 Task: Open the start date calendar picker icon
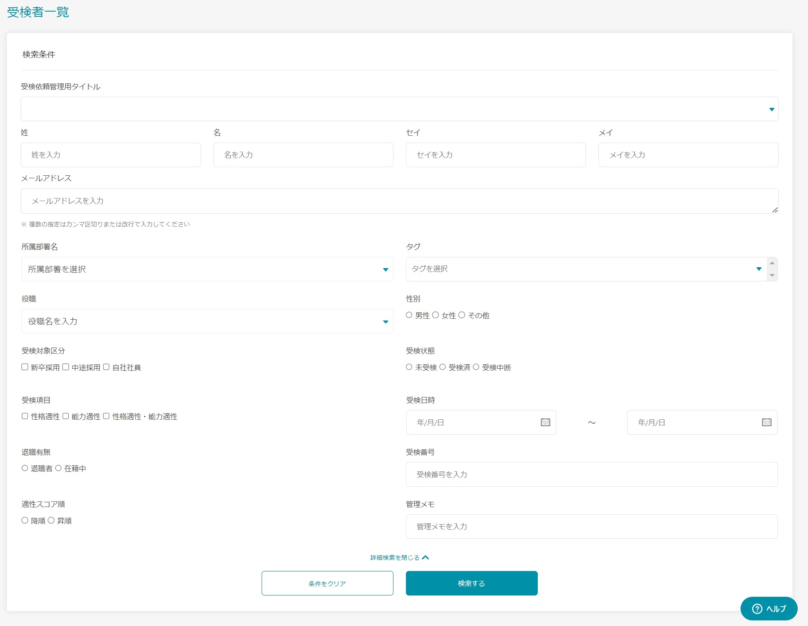[545, 422]
